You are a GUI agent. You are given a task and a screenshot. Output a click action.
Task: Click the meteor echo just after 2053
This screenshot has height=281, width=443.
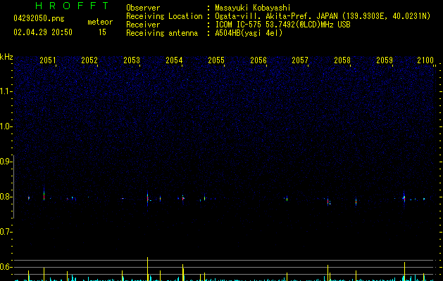coord(148,198)
